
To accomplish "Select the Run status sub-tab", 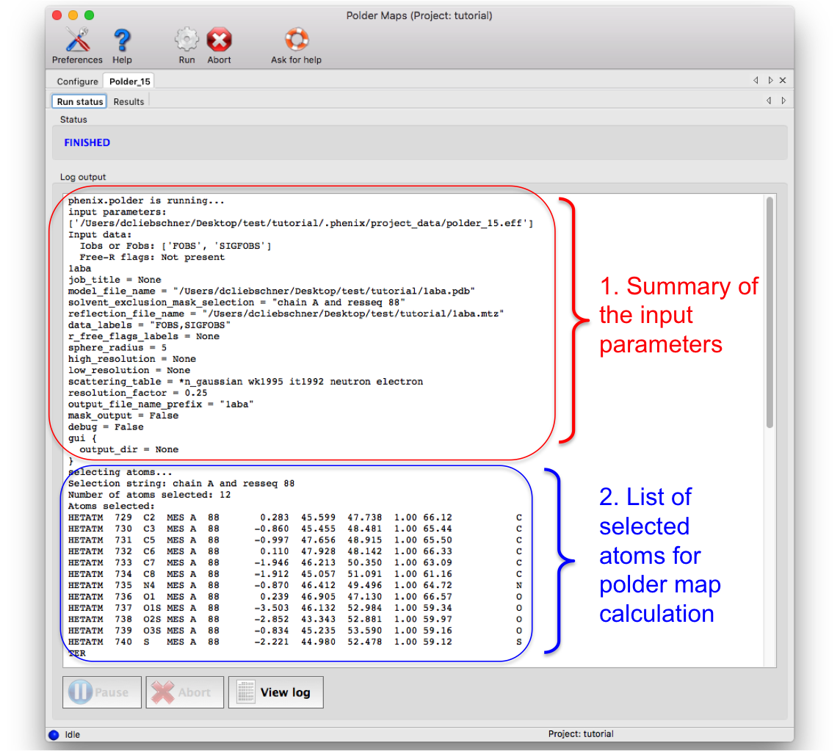I will click(79, 102).
